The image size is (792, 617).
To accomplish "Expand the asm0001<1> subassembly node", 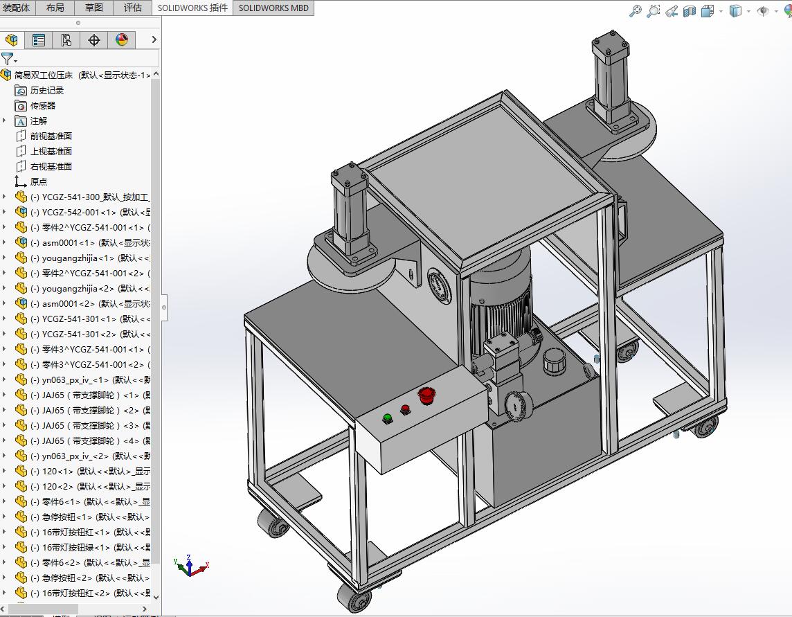I will (x=4, y=242).
